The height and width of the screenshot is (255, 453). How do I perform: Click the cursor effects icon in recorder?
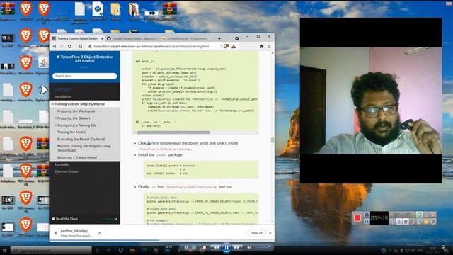click(x=412, y=222)
